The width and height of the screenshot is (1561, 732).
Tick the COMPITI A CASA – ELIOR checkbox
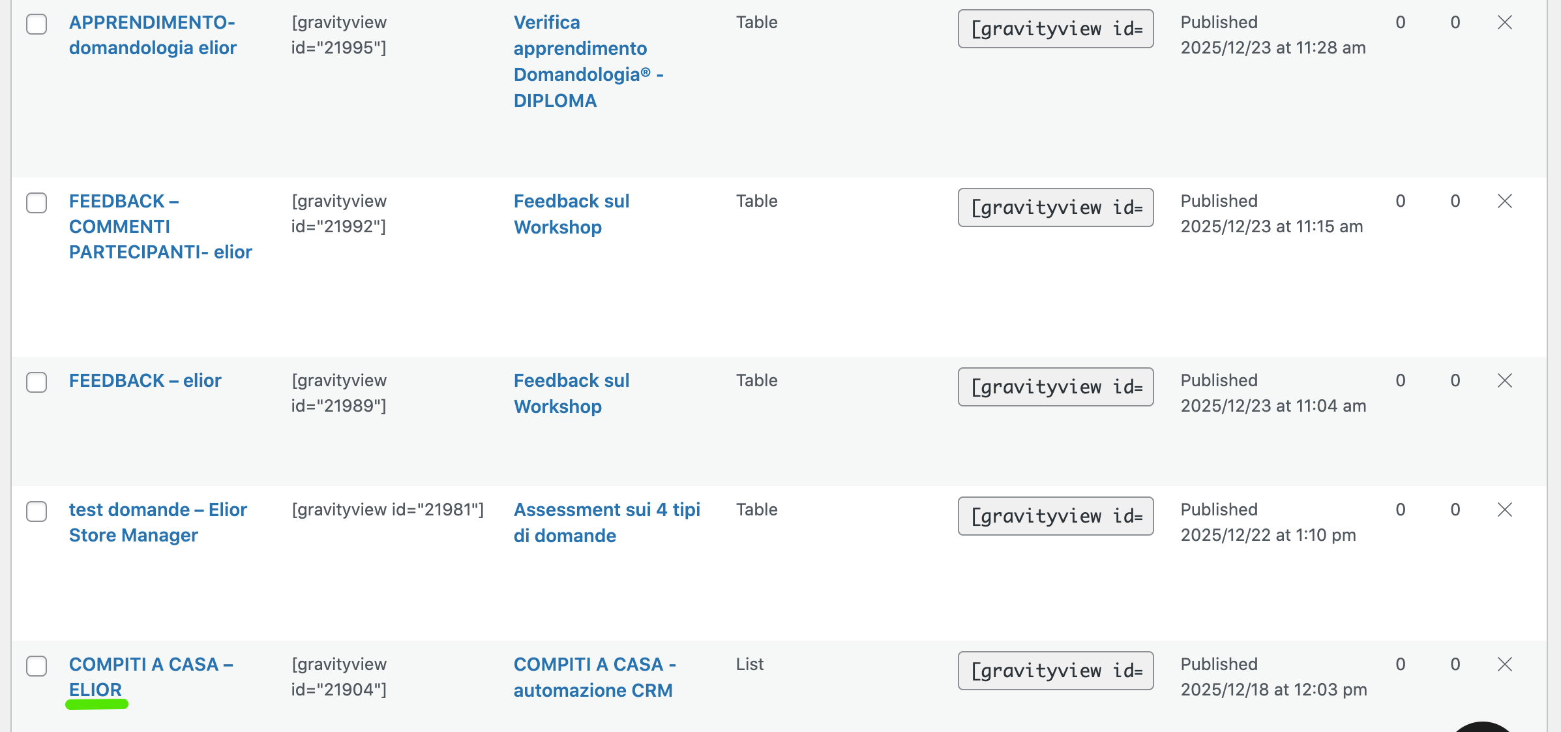tap(37, 666)
